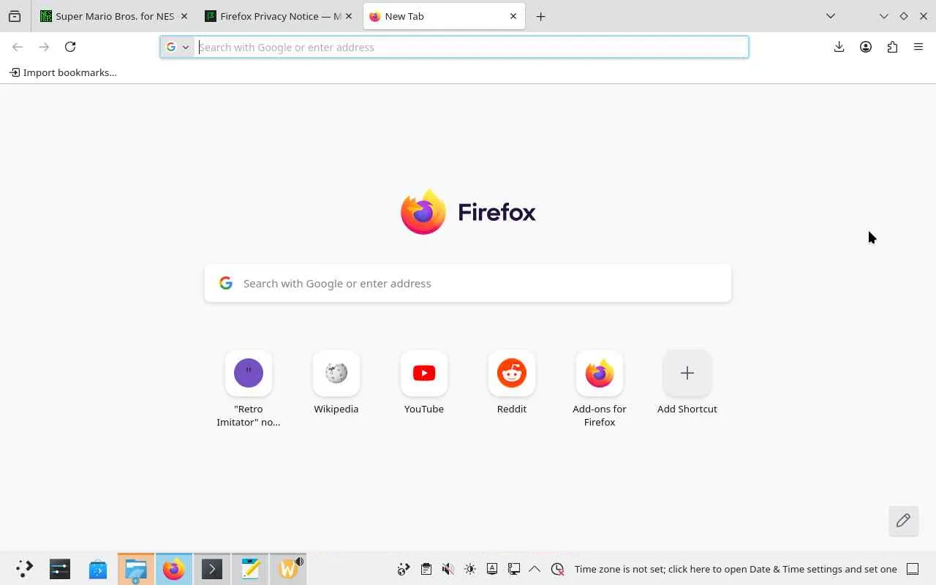Open the clock with red error tray icon

click(558, 569)
